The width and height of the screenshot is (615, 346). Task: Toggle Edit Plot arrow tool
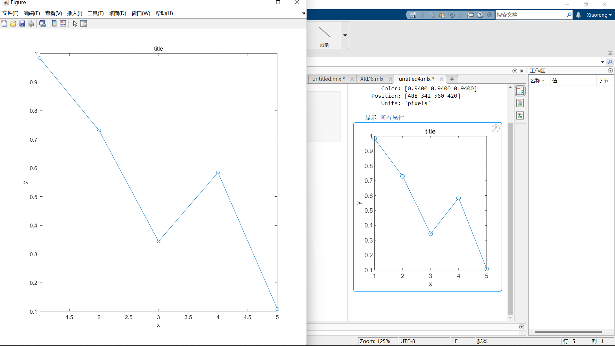[x=75, y=23]
